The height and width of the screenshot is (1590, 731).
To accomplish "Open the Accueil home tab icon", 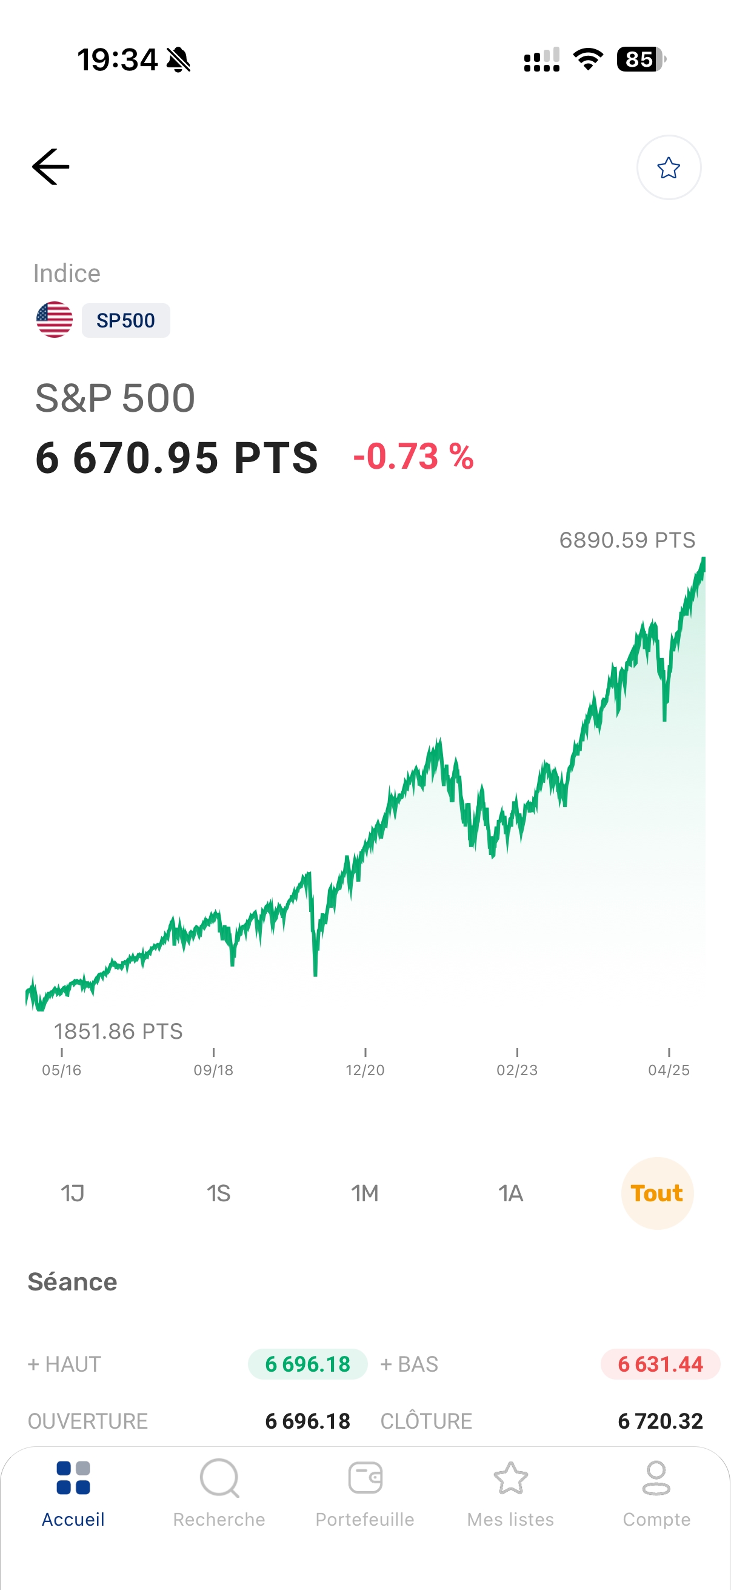I will [x=73, y=1478].
